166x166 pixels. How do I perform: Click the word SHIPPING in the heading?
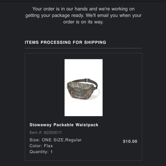(95, 42)
